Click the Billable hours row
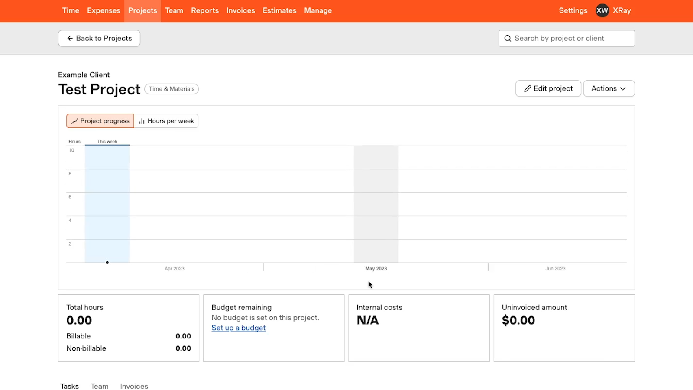Screen dimensions: 693x390 [x=129, y=336]
